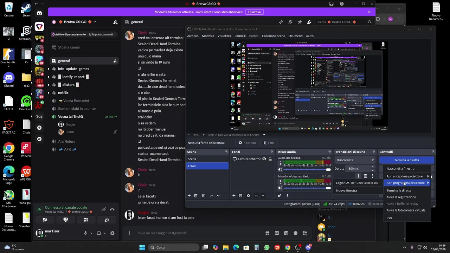450x253 pixels.
Task: Open the Archivio menu in OBS
Action: coord(193,36)
